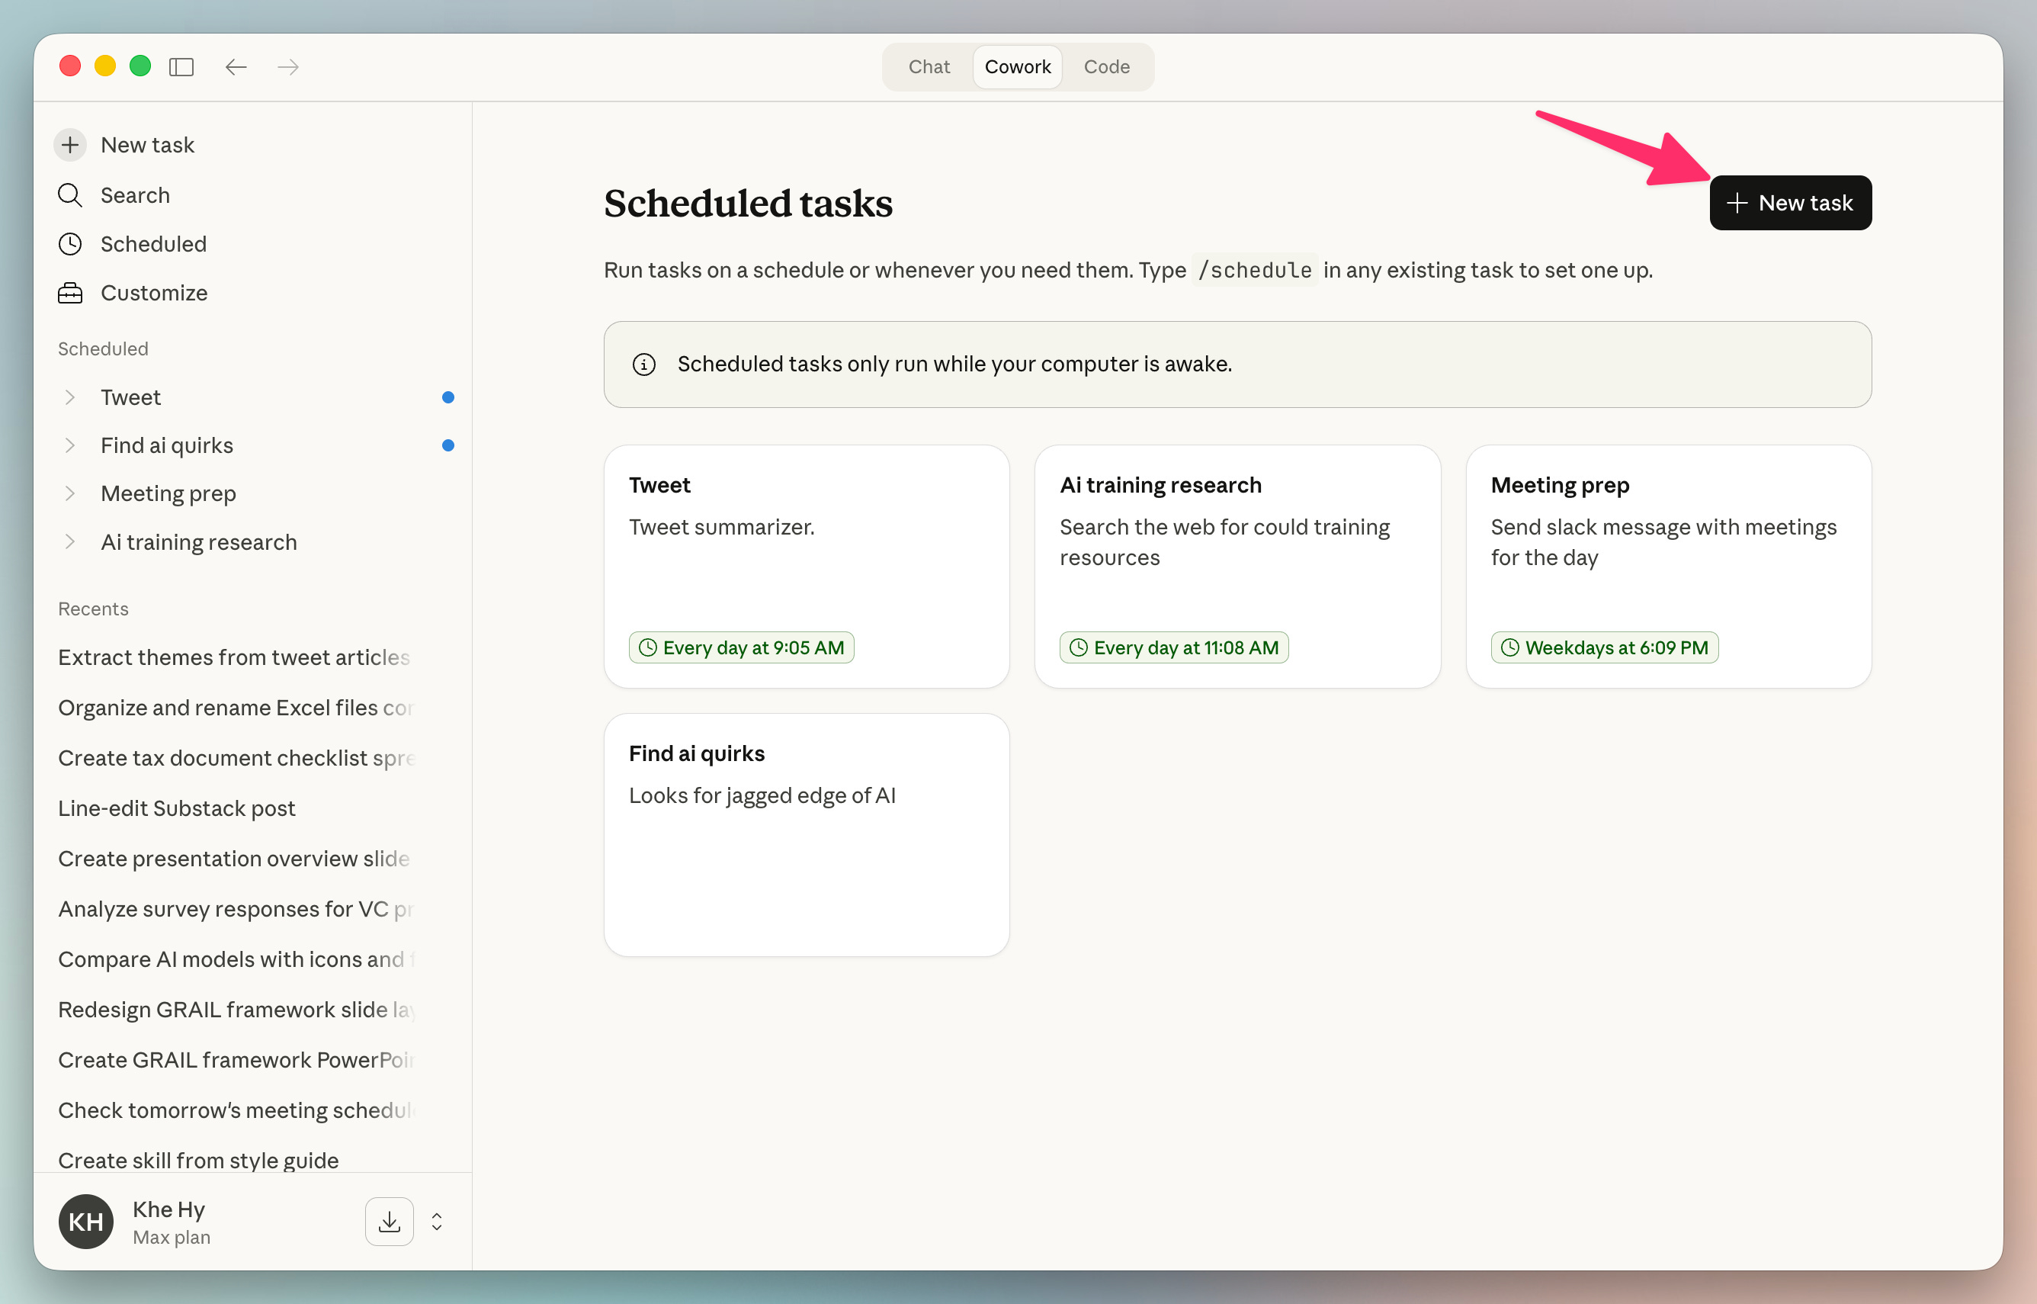Click the toolbox icon next to Customize
The image size is (2037, 1304).
(70, 293)
